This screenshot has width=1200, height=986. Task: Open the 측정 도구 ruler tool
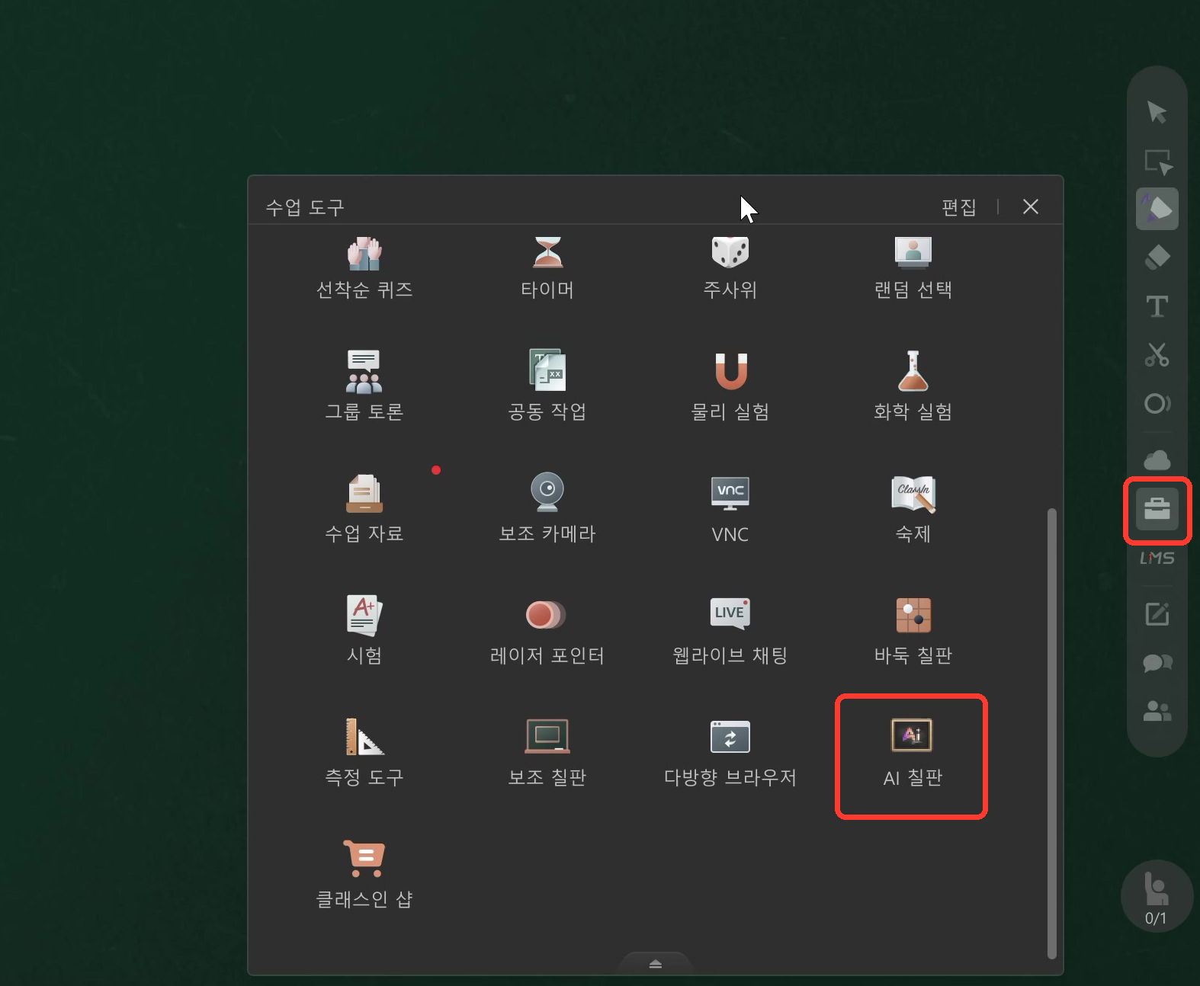[364, 752]
